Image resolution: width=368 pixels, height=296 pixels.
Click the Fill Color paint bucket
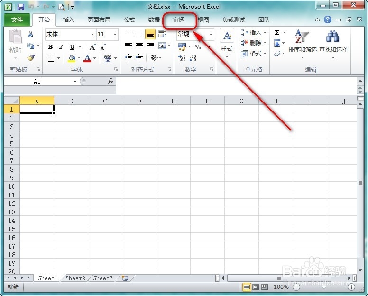click(72, 58)
